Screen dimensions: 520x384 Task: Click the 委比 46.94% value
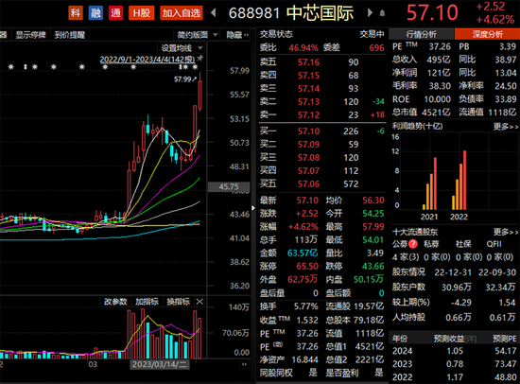(303, 48)
